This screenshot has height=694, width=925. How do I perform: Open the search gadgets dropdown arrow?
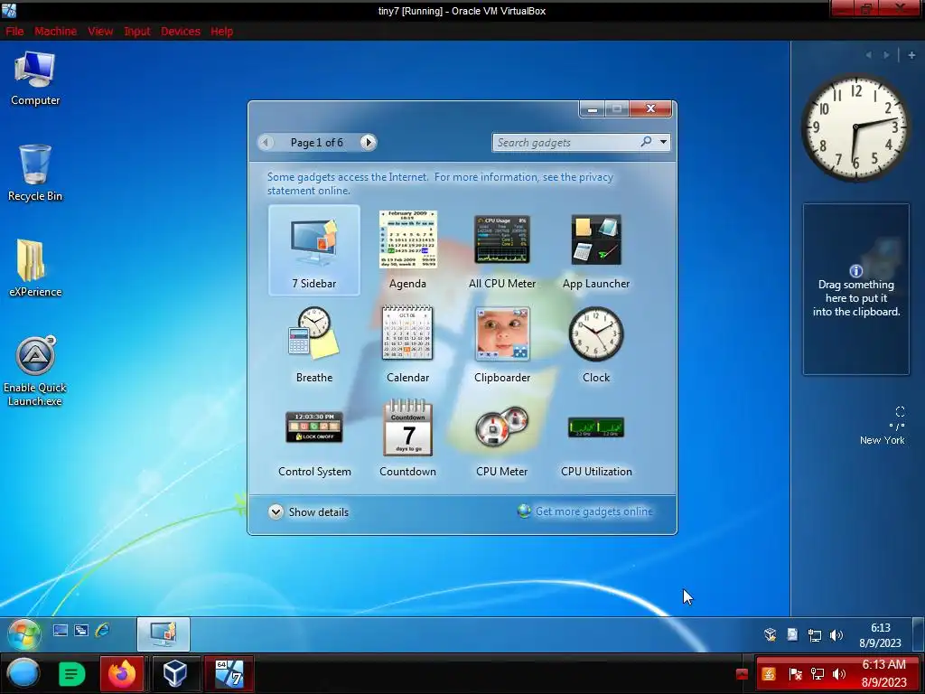click(x=664, y=142)
